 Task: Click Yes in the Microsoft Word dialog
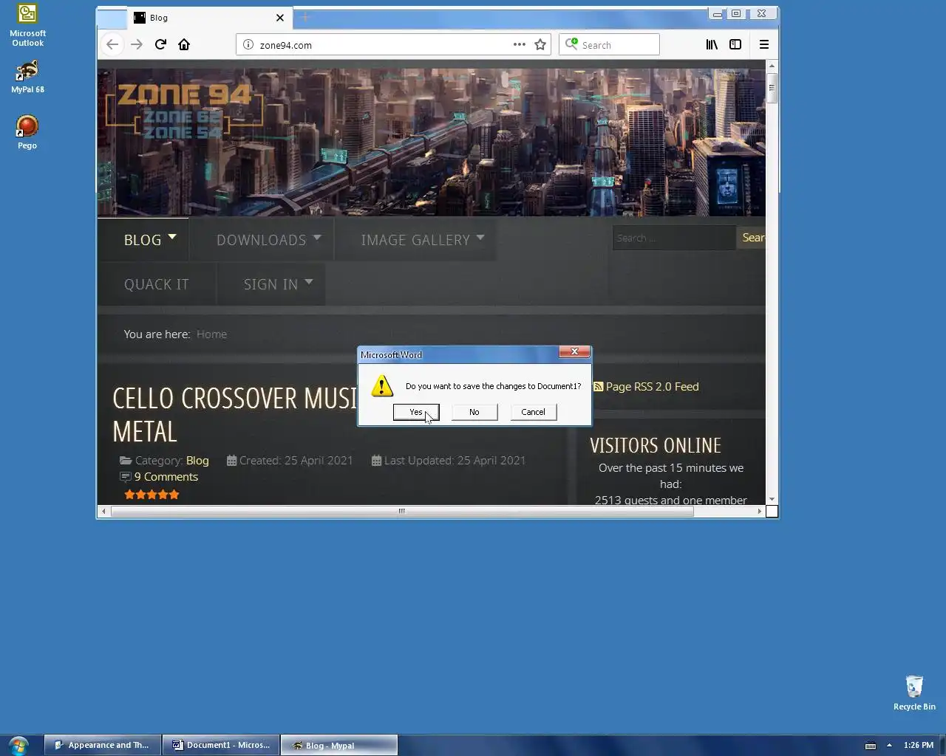pos(416,412)
